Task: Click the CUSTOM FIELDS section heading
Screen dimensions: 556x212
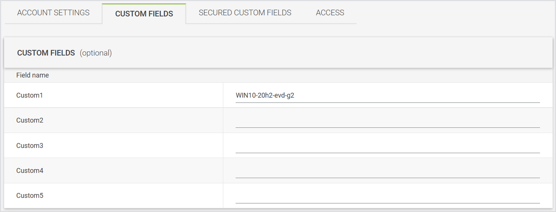Action: (x=46, y=53)
